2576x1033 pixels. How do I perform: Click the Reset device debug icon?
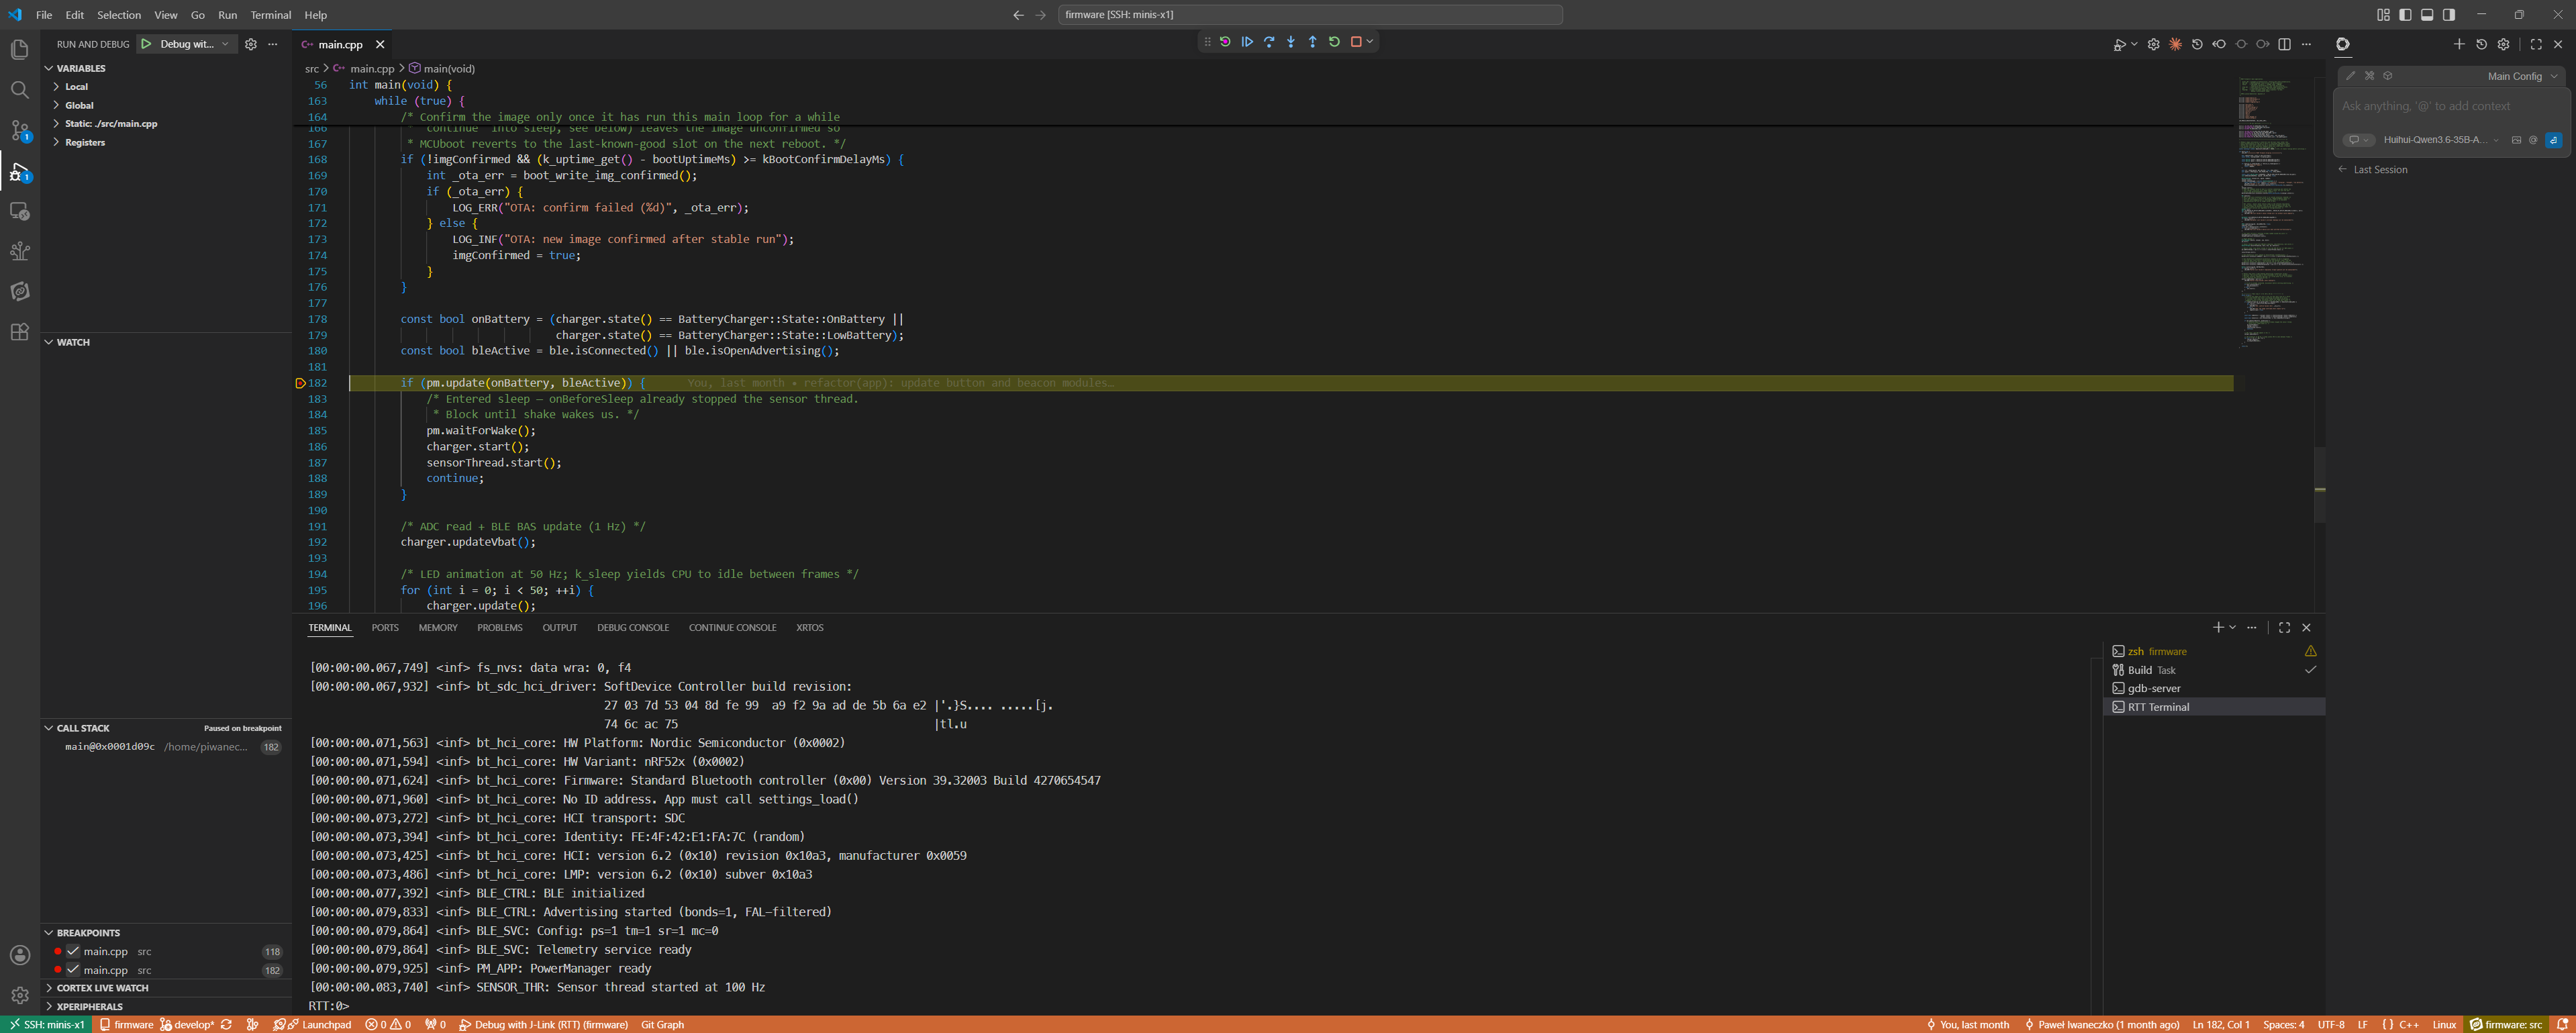tap(1225, 42)
